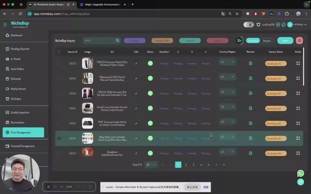Tick the select-all checkbox in table header
Screen dimensions: 311x194
coord(59,52)
